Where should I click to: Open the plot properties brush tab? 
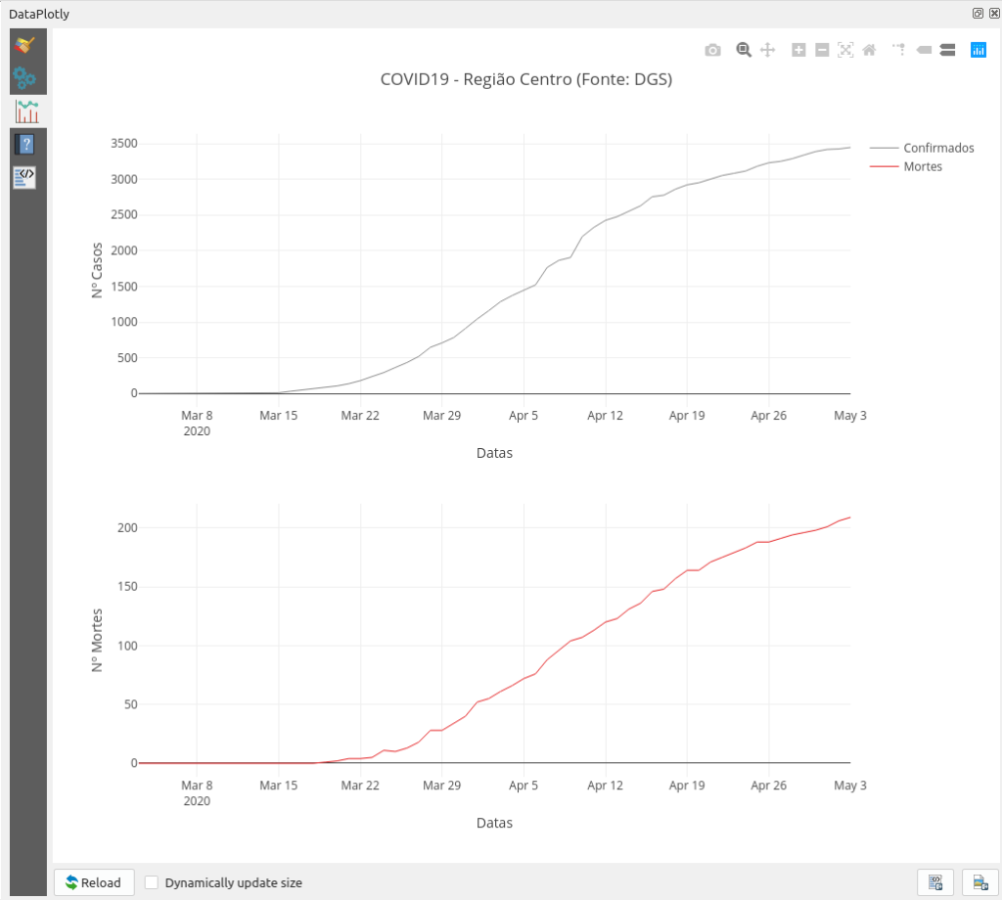(x=25, y=45)
